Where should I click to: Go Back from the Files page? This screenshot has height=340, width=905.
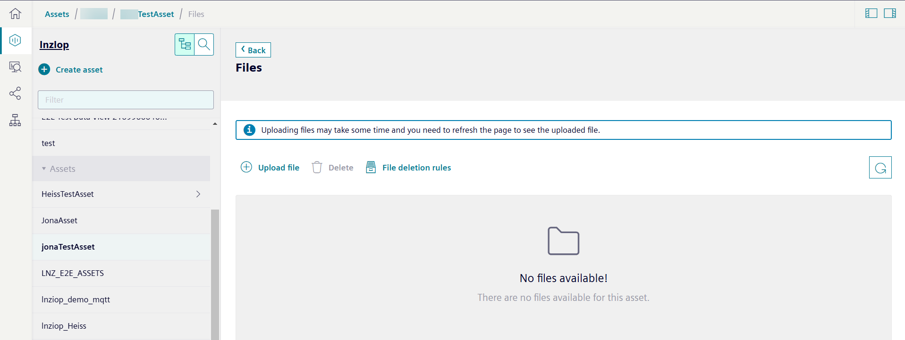[x=253, y=50]
